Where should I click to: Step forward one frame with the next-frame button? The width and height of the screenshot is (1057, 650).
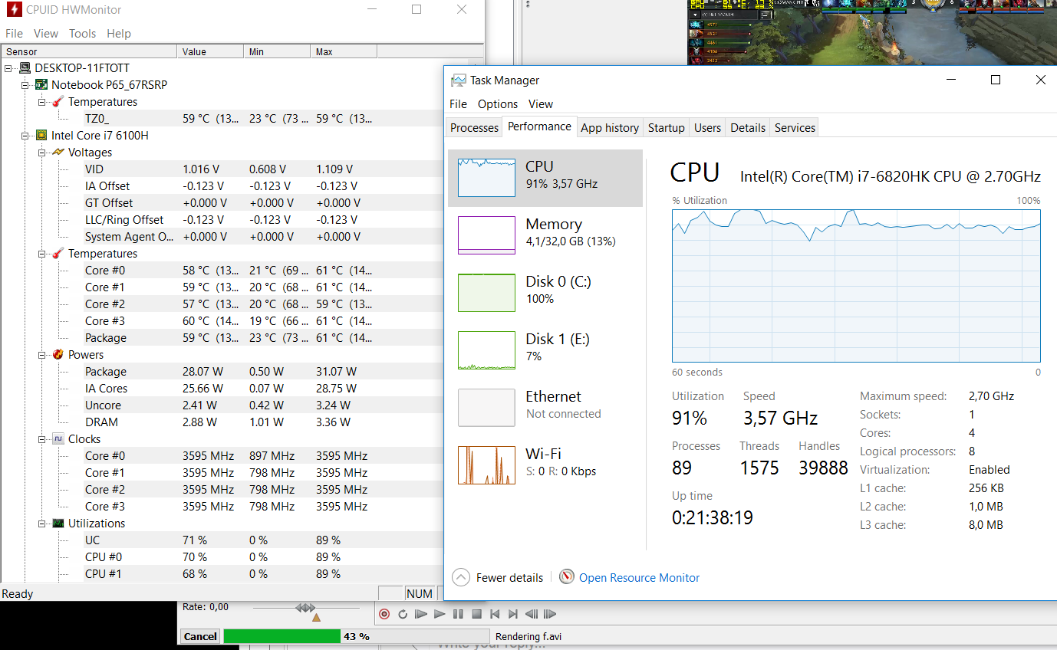(x=550, y=614)
